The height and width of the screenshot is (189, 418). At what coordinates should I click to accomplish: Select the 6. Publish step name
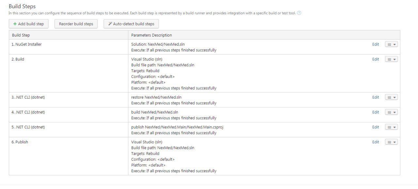pos(20,142)
